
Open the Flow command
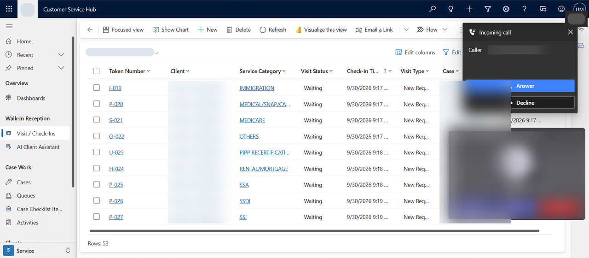427,29
